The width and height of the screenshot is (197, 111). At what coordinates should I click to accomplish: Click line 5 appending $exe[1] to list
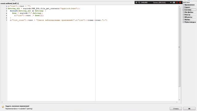(x=29, y=16)
